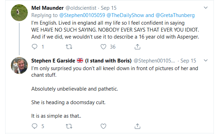Open Stephen E Garside display name

(x=81, y=61)
